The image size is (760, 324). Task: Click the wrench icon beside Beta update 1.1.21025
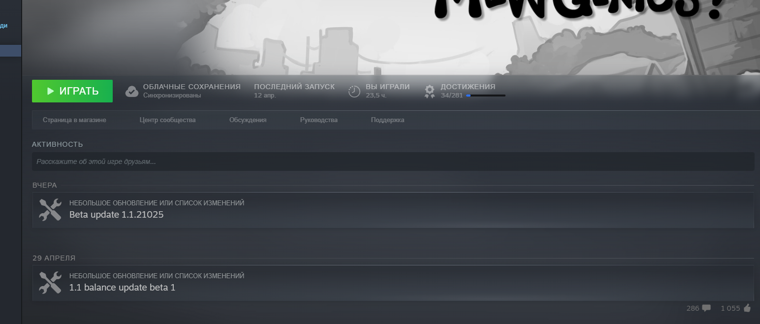coord(50,210)
